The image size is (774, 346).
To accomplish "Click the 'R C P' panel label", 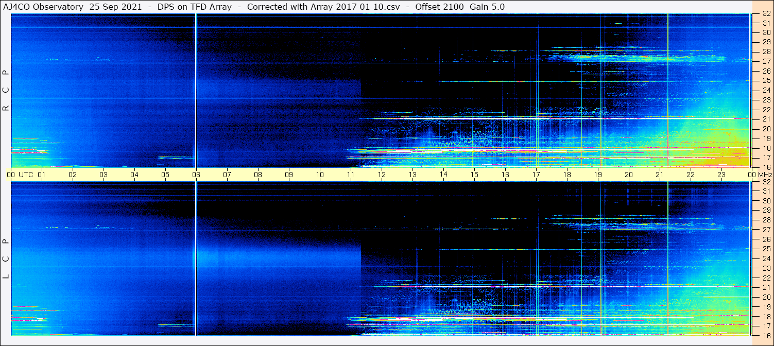I will point(6,90).
